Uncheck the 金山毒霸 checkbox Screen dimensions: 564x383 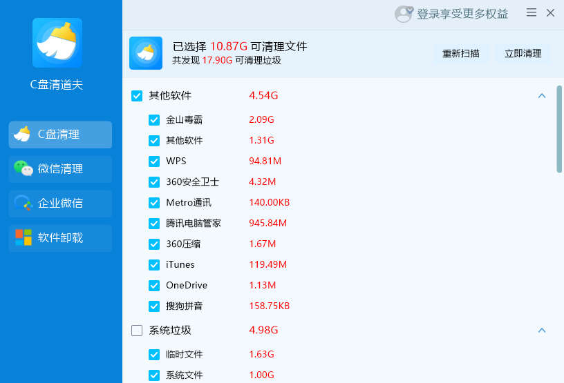point(154,120)
